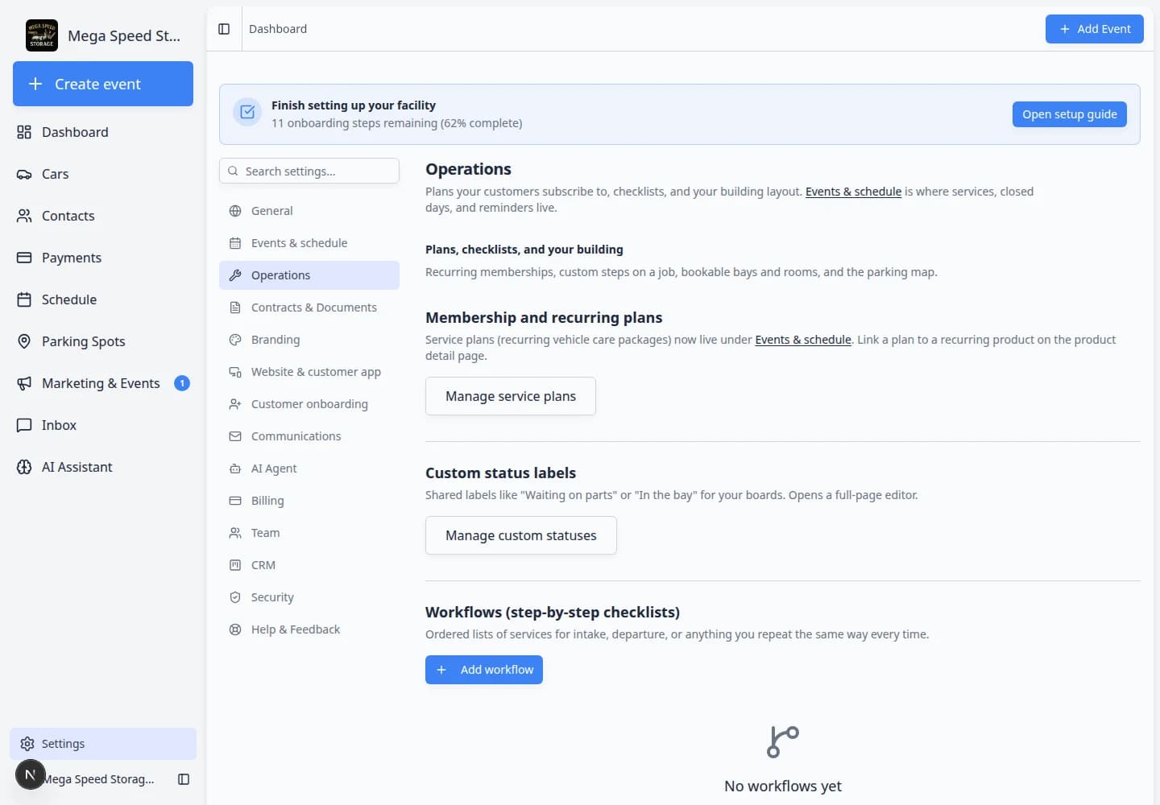Click the Communications envelope icon
This screenshot has width=1160, height=805.
click(x=235, y=436)
